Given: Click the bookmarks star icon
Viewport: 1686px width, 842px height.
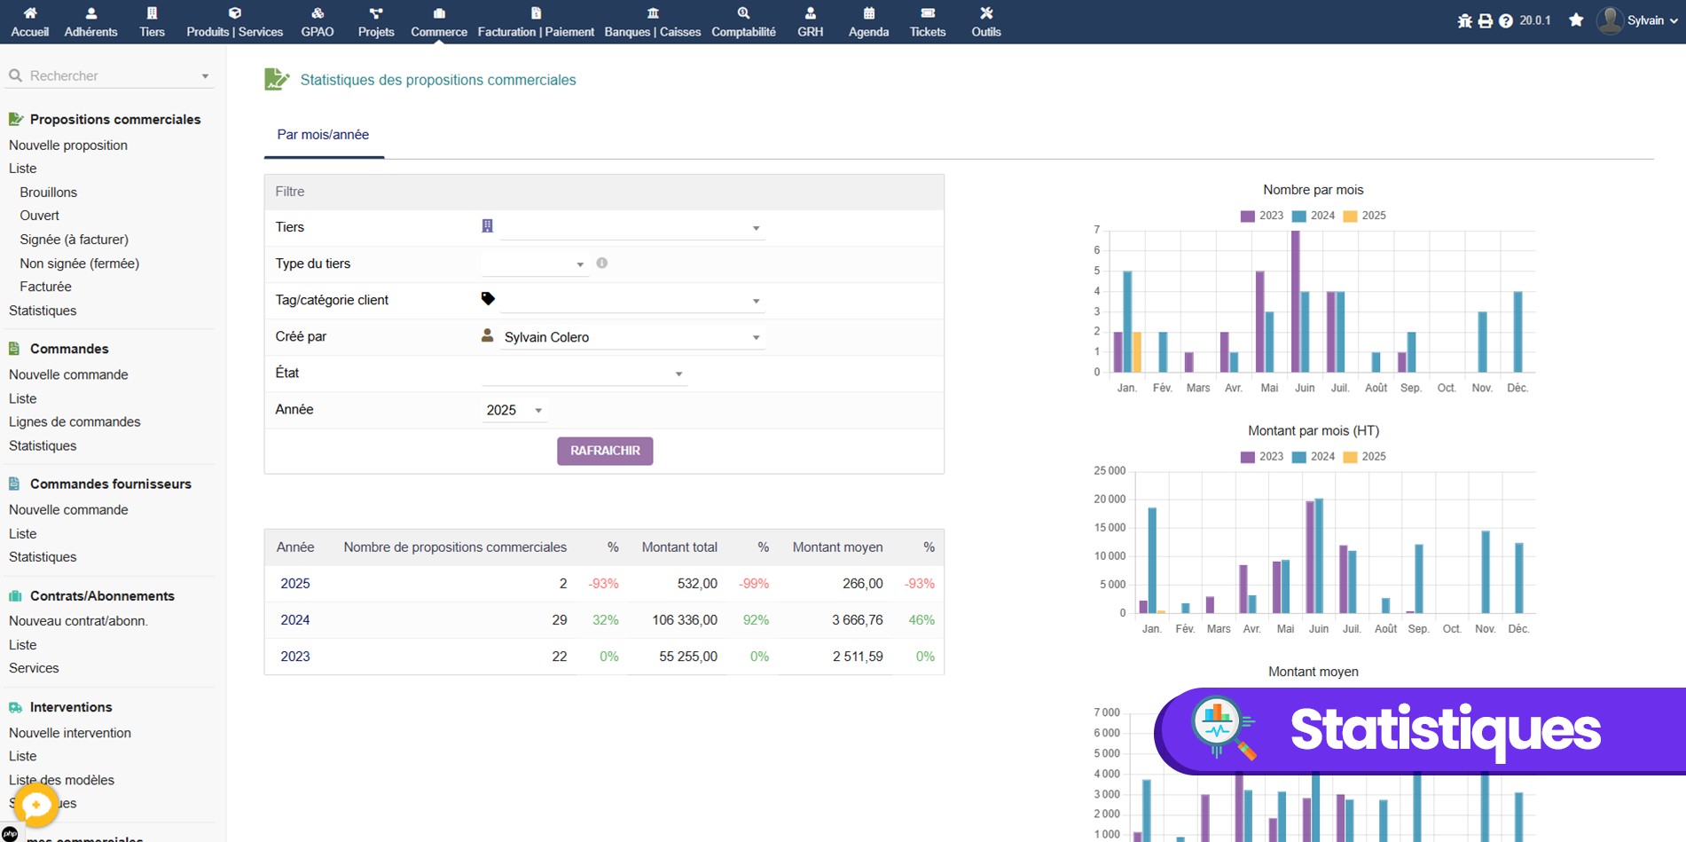Looking at the screenshot, I should tap(1576, 20).
